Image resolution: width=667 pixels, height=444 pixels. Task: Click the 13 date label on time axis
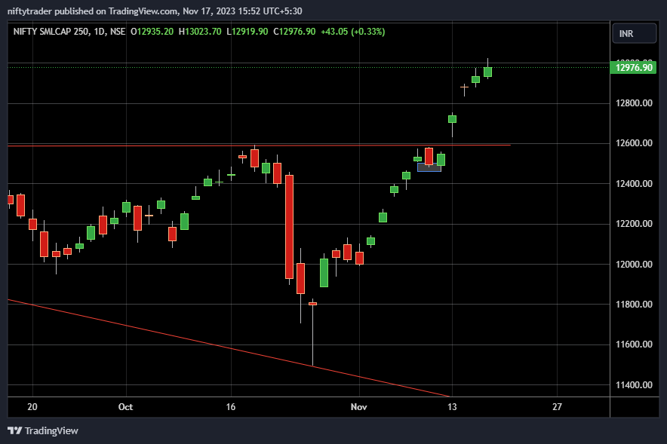(452, 407)
